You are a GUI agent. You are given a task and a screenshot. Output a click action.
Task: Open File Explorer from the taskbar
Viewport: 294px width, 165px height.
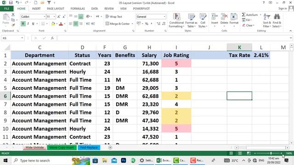tap(105, 160)
